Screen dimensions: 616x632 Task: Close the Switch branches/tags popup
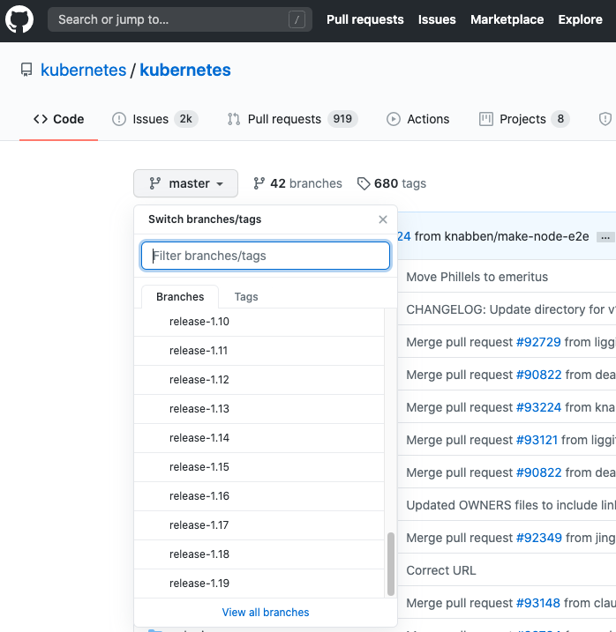coord(383,219)
